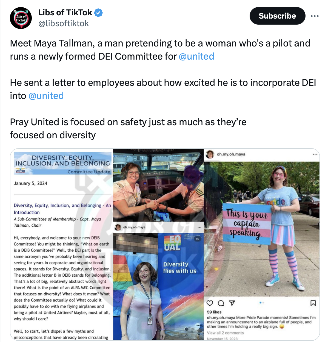Viewport: 331px width, 342px height.
Task: Click the blue verified checkmark badge
Action: coord(98,13)
